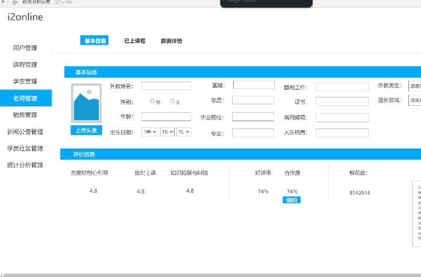Focus the 人生格言 input field
The width and height of the screenshot is (421, 277).
342,133
